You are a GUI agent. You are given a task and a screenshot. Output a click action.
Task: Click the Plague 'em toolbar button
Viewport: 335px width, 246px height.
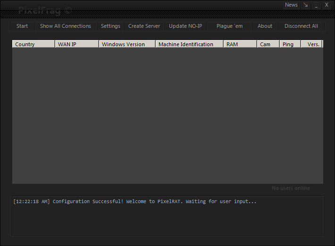point(229,26)
